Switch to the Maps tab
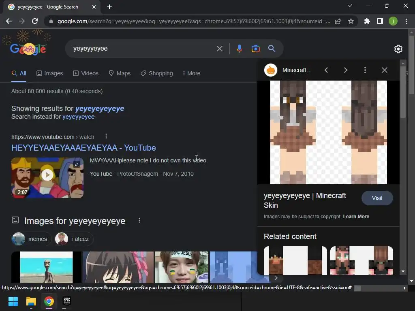The width and height of the screenshot is (415, 311). click(x=120, y=74)
